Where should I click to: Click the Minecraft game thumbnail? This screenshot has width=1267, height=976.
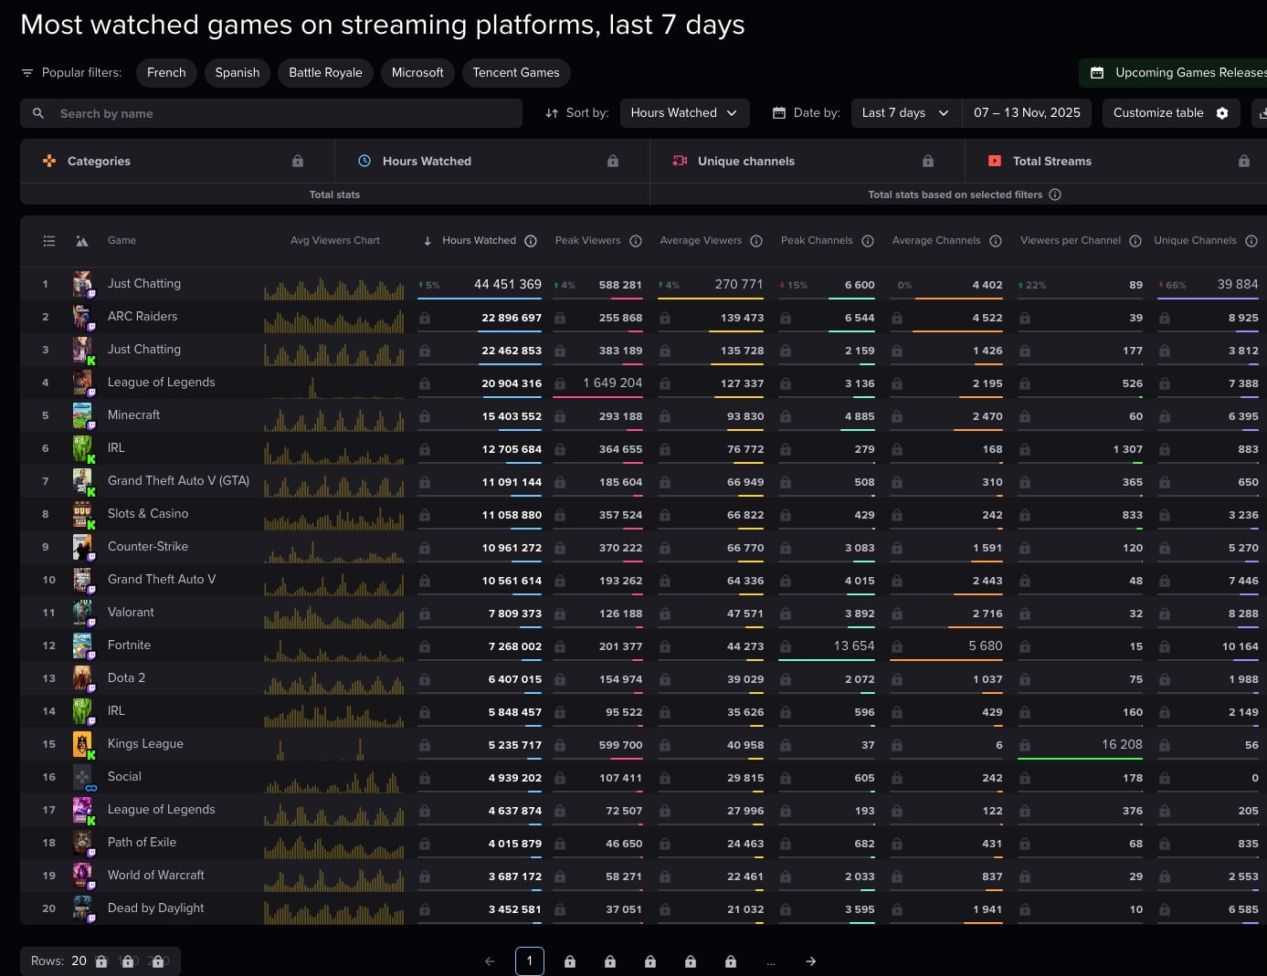(82, 415)
